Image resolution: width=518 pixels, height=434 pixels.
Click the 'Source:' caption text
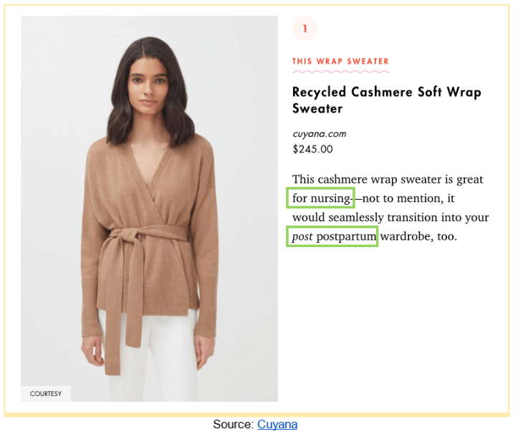[x=234, y=424]
